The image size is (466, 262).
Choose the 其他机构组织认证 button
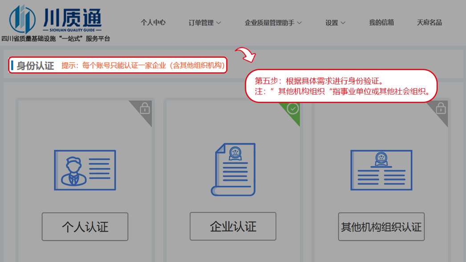tap(381, 227)
